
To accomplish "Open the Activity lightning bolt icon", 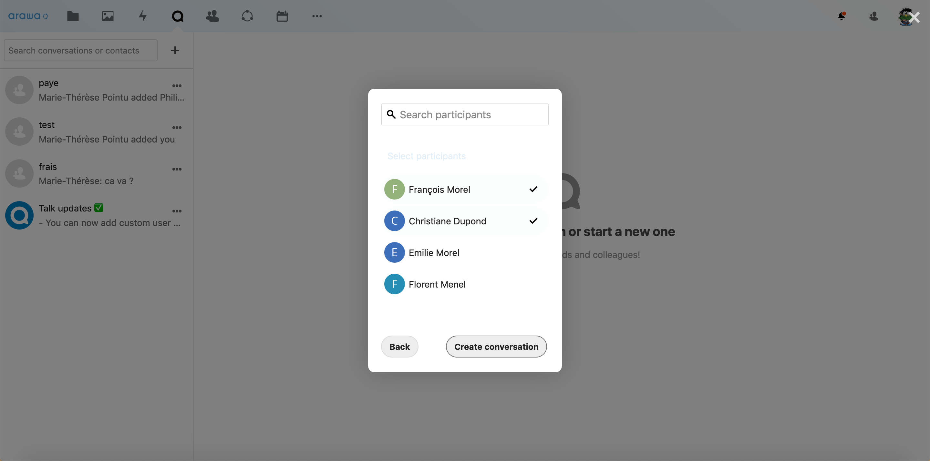I will [x=143, y=16].
